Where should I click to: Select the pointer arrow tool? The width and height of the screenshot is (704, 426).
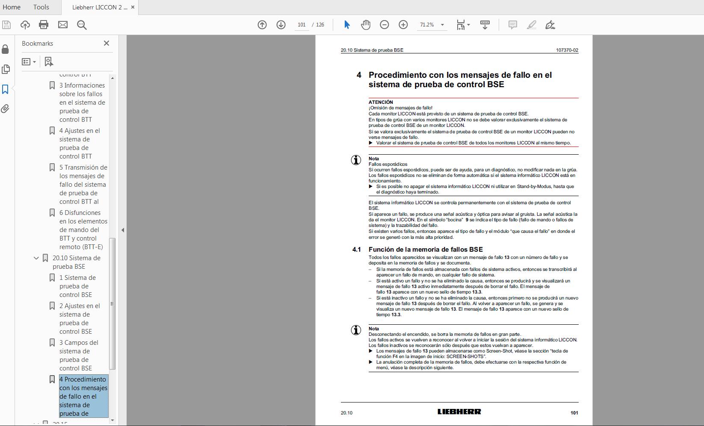point(347,25)
